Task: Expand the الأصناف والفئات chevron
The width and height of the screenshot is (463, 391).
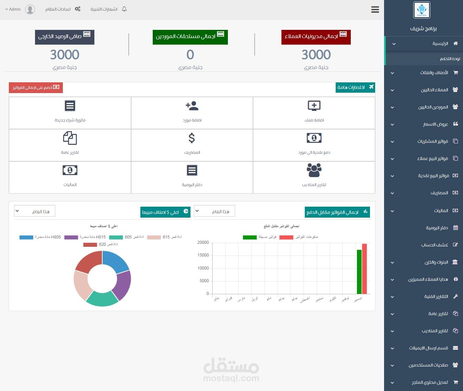Action: point(392,73)
